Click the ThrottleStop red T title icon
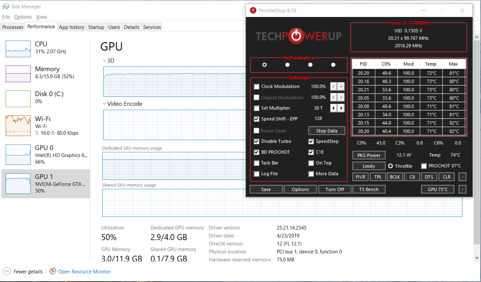Screen dimensions: 481x282 pos(253,11)
